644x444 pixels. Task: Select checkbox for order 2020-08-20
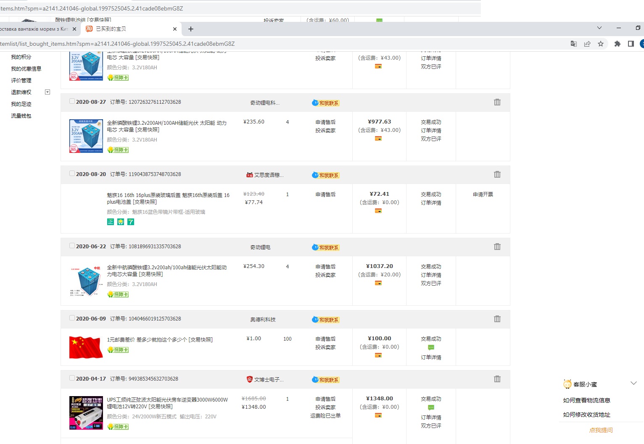[72, 173]
